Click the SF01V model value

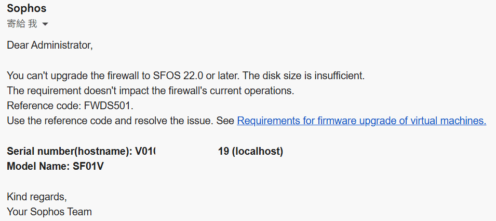click(89, 166)
